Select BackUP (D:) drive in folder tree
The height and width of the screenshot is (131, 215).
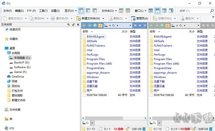19,62
